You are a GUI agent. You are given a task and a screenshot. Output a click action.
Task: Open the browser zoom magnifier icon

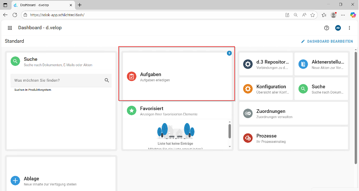(x=296, y=15)
